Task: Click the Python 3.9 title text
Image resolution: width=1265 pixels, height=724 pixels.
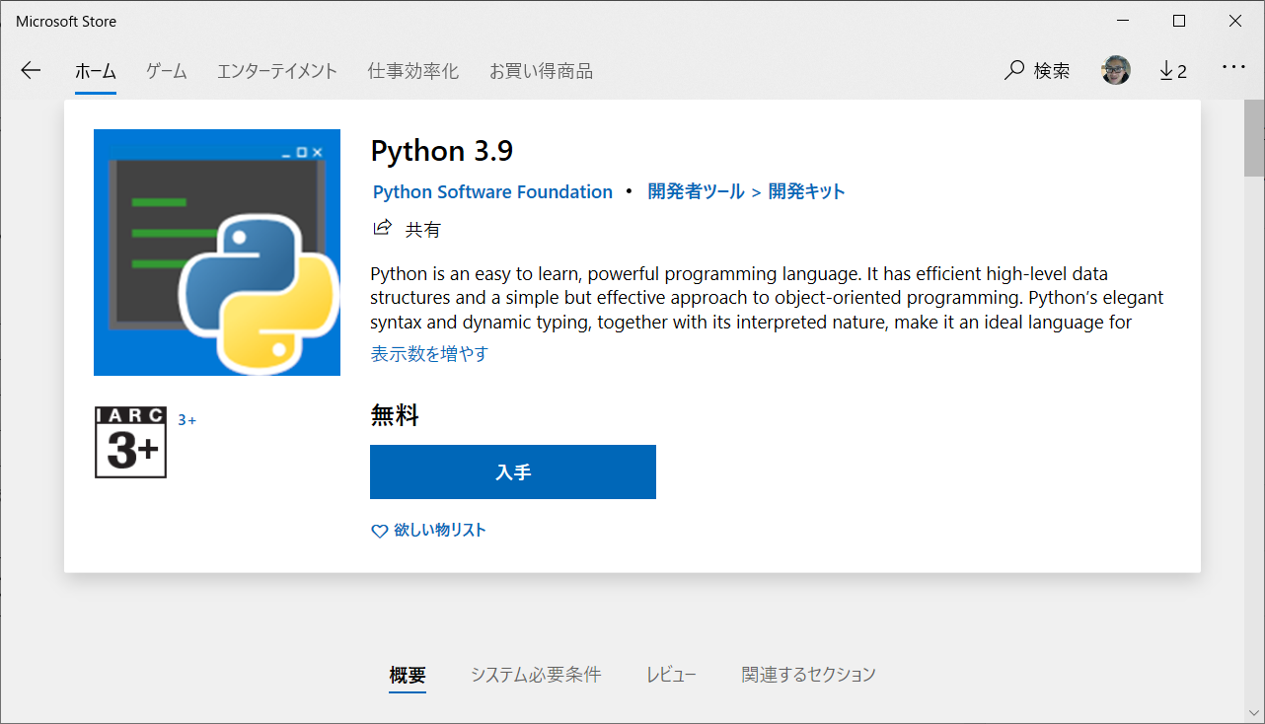Action: click(x=442, y=151)
